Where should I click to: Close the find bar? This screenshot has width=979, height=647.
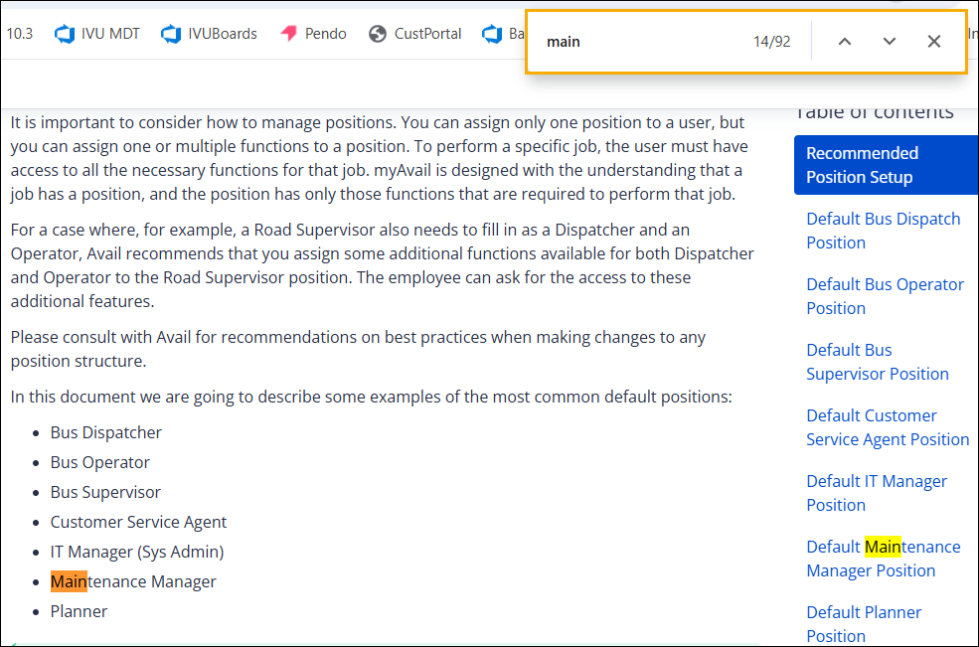point(933,42)
